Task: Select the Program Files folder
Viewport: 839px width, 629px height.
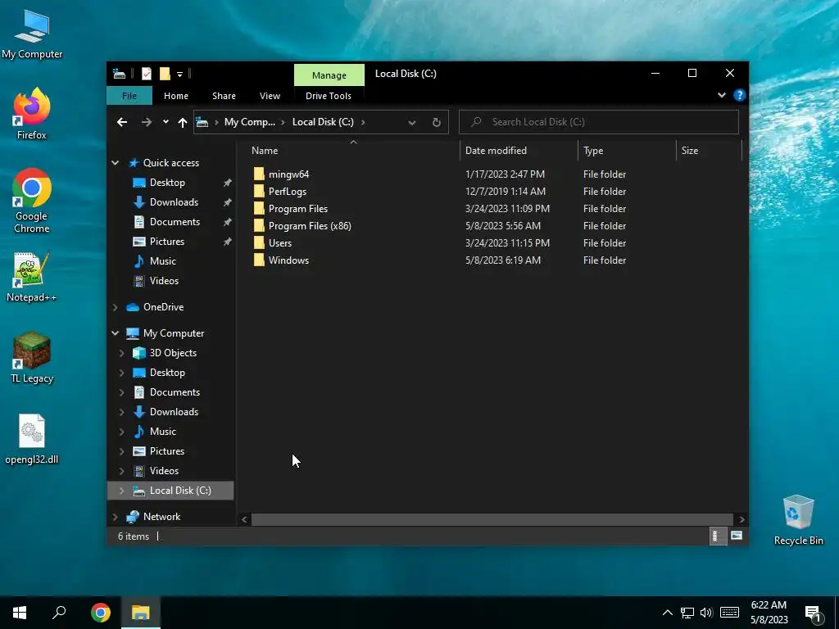Action: [x=298, y=209]
